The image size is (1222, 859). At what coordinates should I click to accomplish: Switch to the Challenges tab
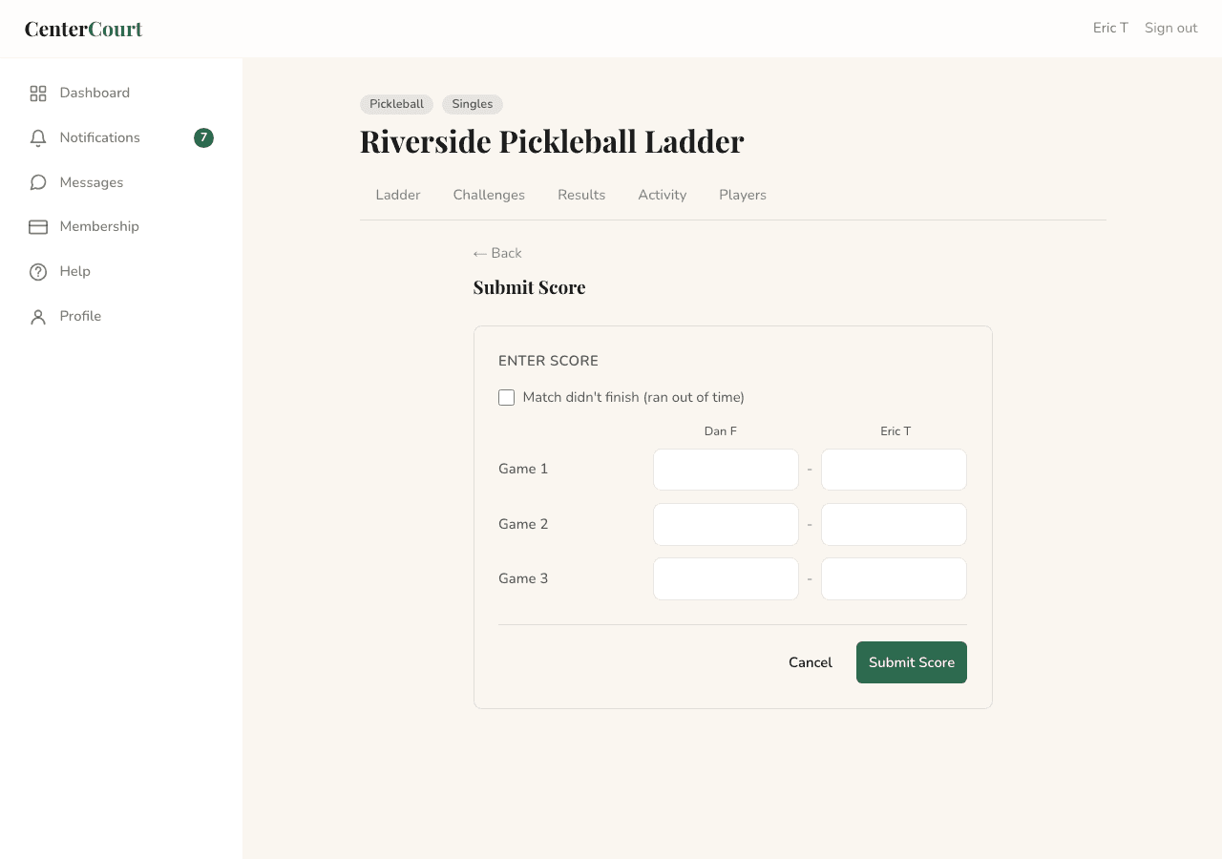(489, 195)
